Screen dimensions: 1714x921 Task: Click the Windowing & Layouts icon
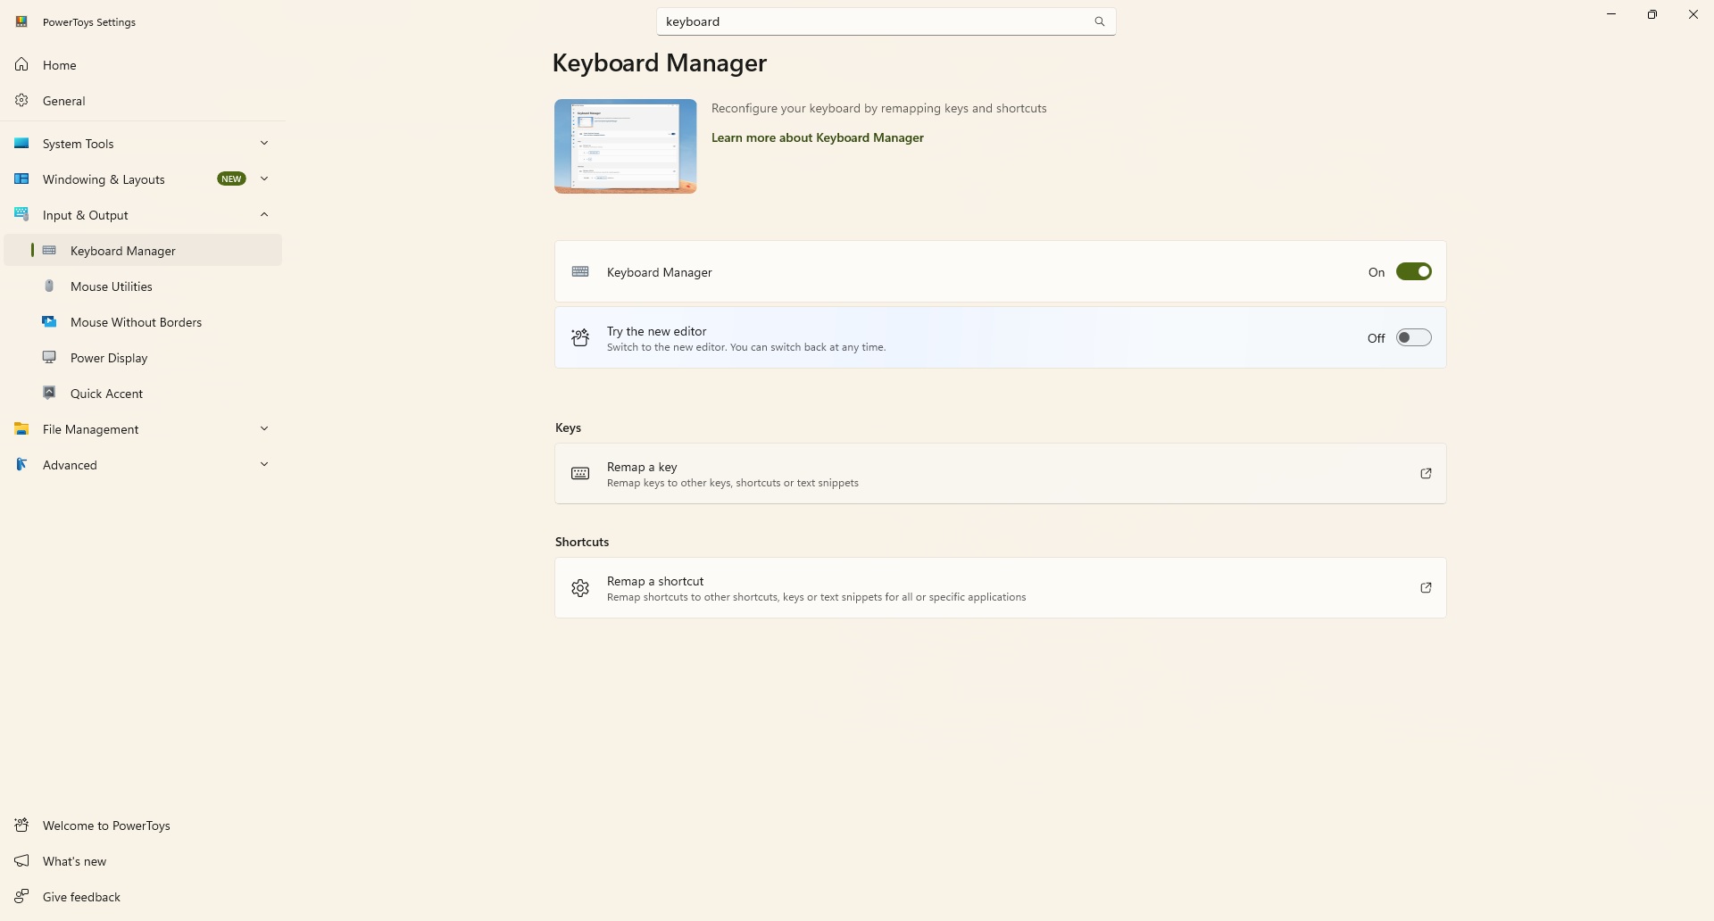click(21, 179)
